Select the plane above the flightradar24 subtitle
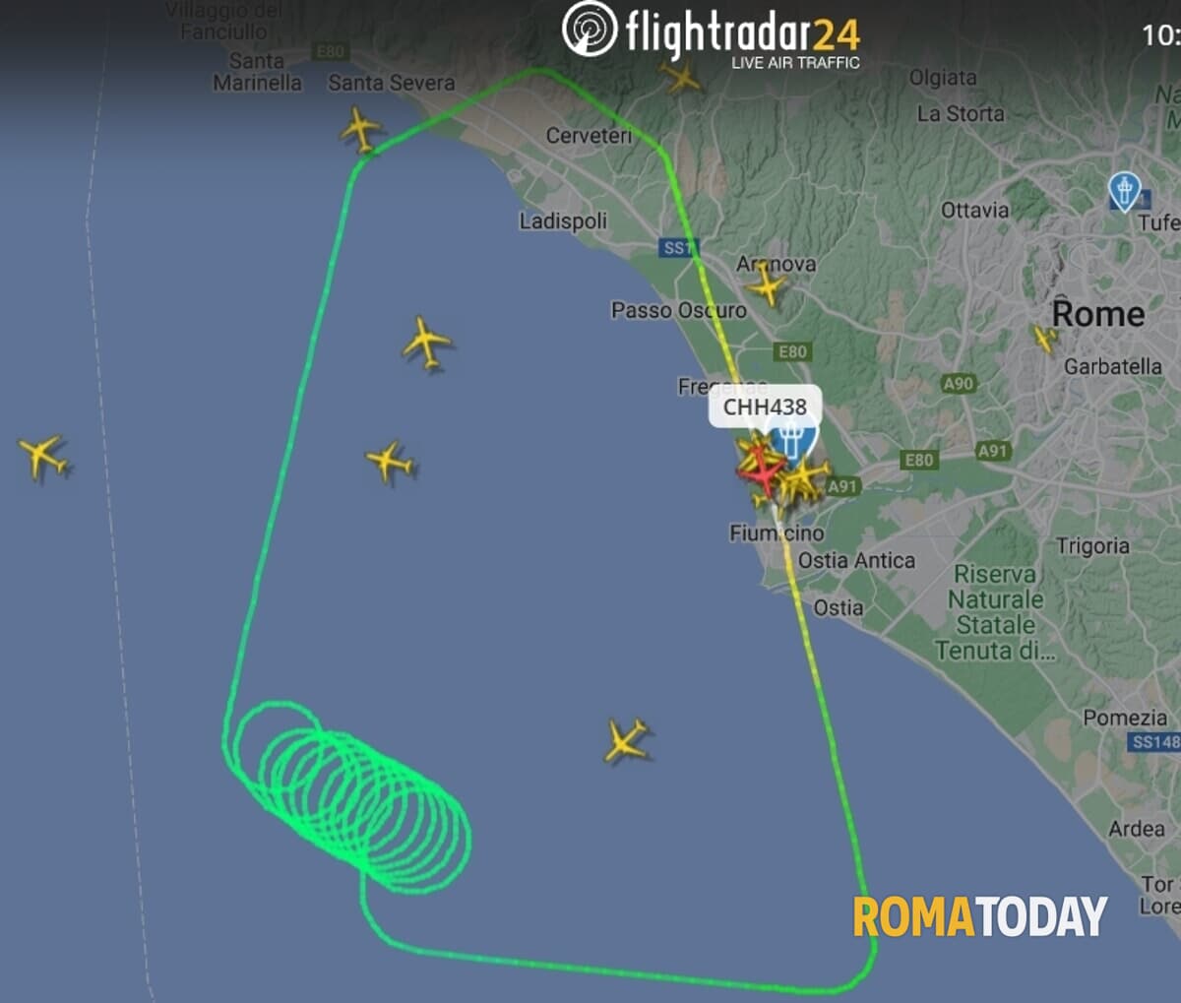1181x1003 pixels. coord(680,74)
